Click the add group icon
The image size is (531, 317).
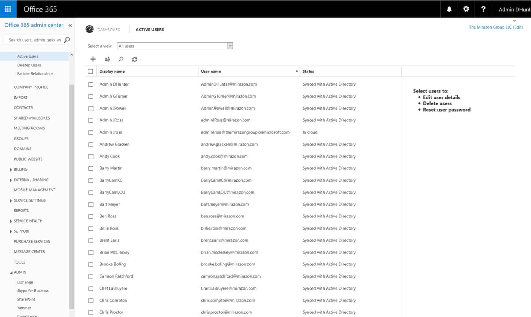click(x=107, y=59)
